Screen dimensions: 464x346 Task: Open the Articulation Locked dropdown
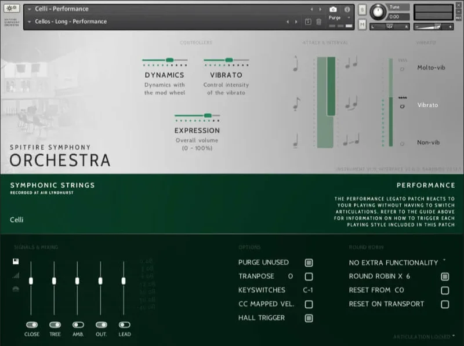[x=424, y=337]
